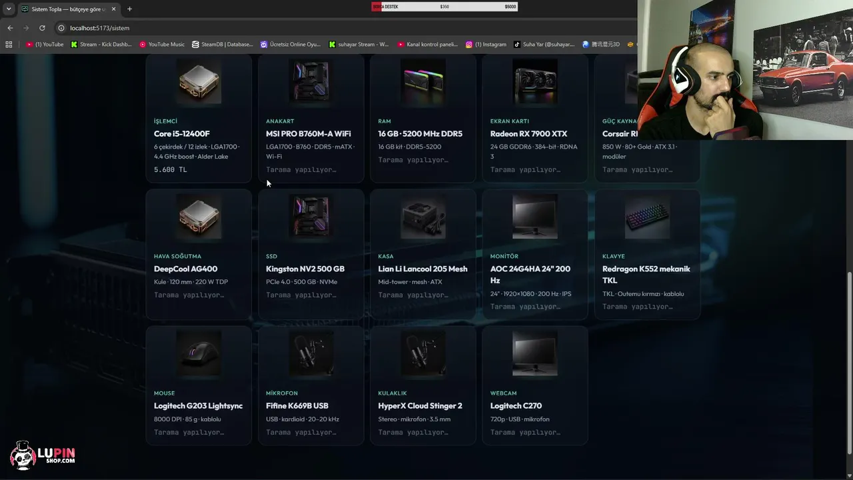
Task: Select the DeepCool AG400 title
Action: pos(186,269)
